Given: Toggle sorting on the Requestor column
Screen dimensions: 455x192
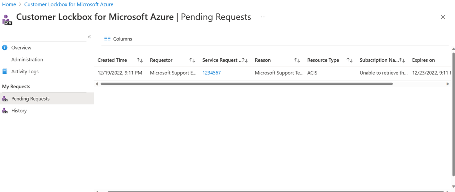Looking at the screenshot, I should [x=192, y=60].
